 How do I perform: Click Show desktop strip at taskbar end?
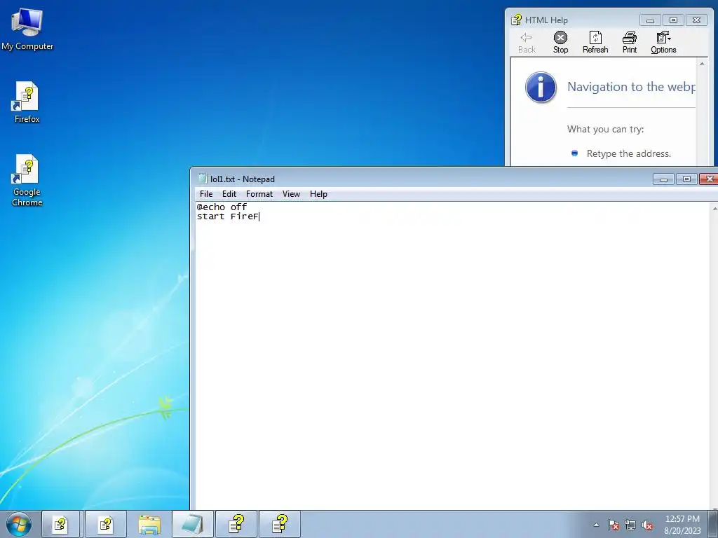tap(712, 524)
